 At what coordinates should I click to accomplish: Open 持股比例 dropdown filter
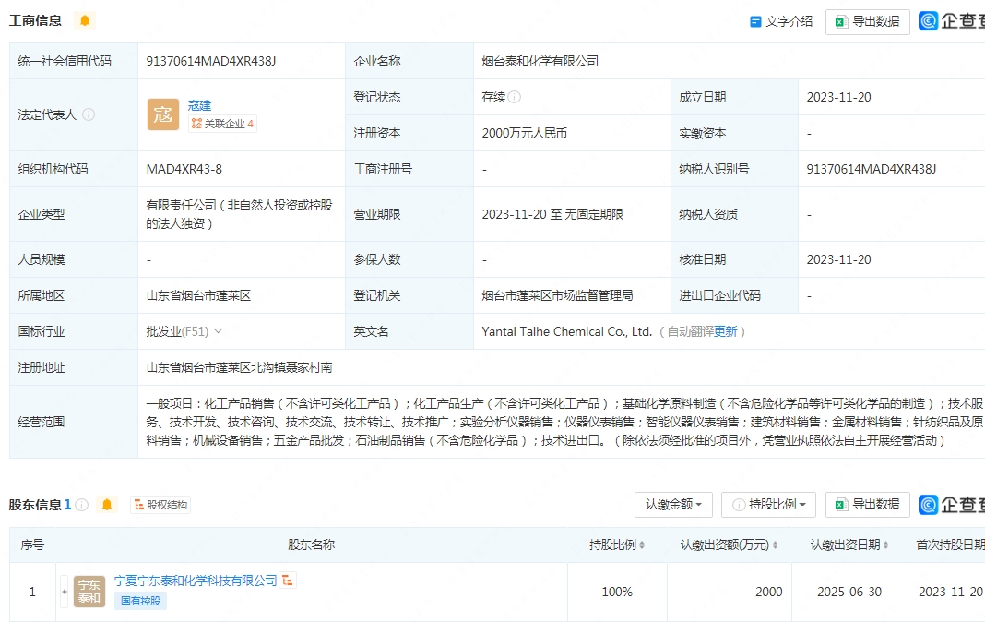(x=769, y=504)
